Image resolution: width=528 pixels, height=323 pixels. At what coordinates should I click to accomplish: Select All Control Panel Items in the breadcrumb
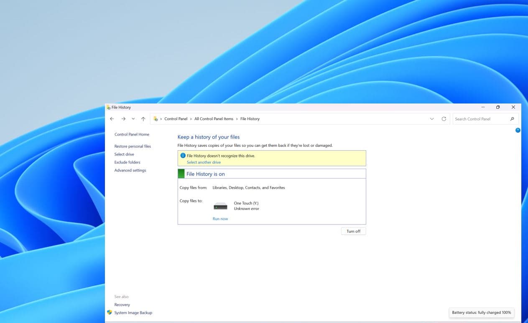[214, 119]
